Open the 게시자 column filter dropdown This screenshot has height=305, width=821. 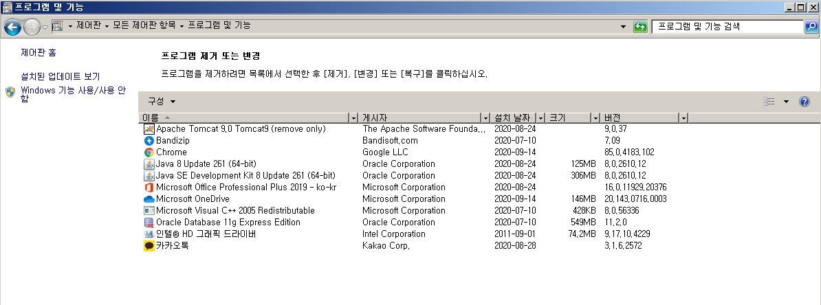tap(485, 118)
